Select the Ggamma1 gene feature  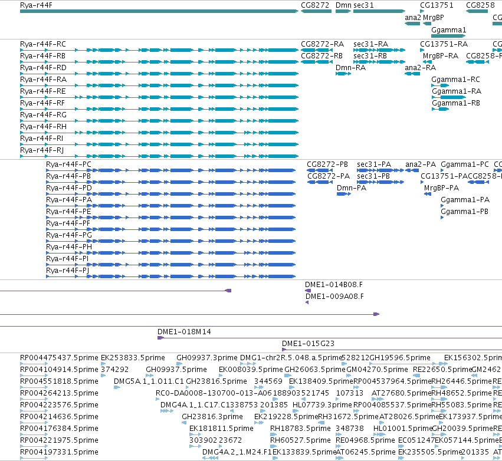click(448, 36)
